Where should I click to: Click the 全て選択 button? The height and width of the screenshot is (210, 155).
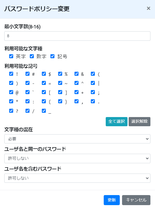(x=117, y=122)
